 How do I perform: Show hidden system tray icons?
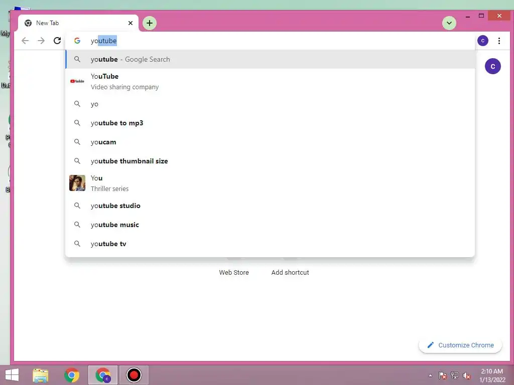click(x=430, y=375)
